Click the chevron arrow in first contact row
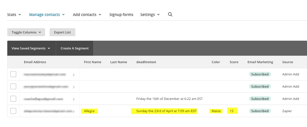The height and width of the screenshot is (127, 307). coord(74,75)
